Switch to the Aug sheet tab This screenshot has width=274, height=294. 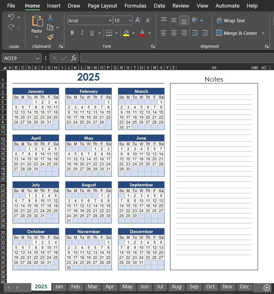click(x=176, y=287)
